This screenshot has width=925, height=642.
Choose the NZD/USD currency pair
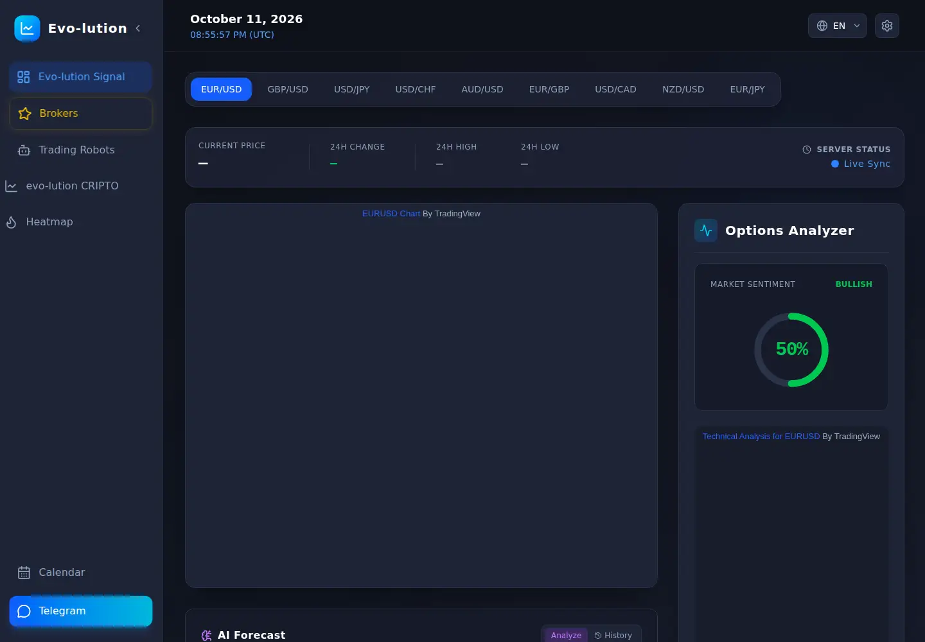(x=683, y=89)
